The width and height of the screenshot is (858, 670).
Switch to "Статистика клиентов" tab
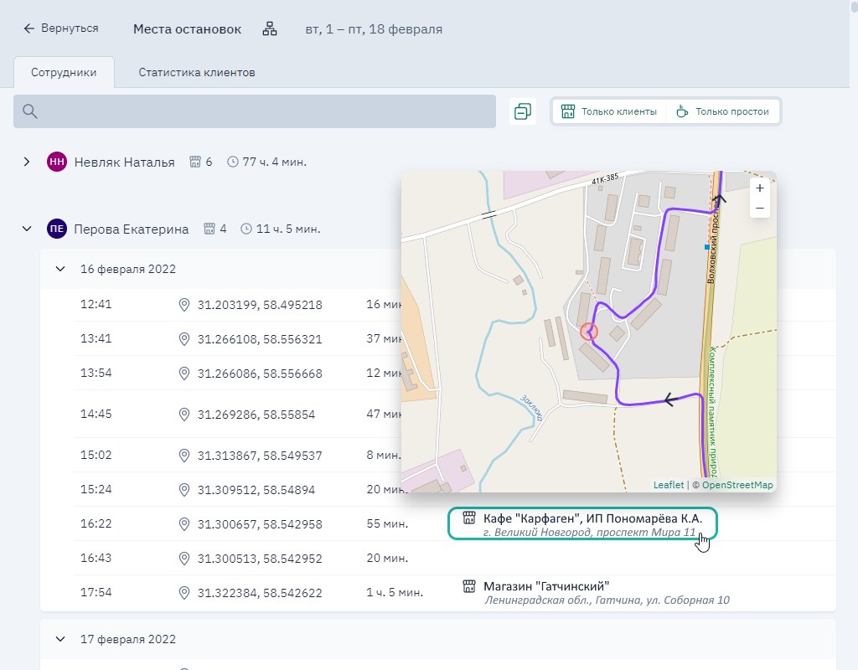coord(197,73)
